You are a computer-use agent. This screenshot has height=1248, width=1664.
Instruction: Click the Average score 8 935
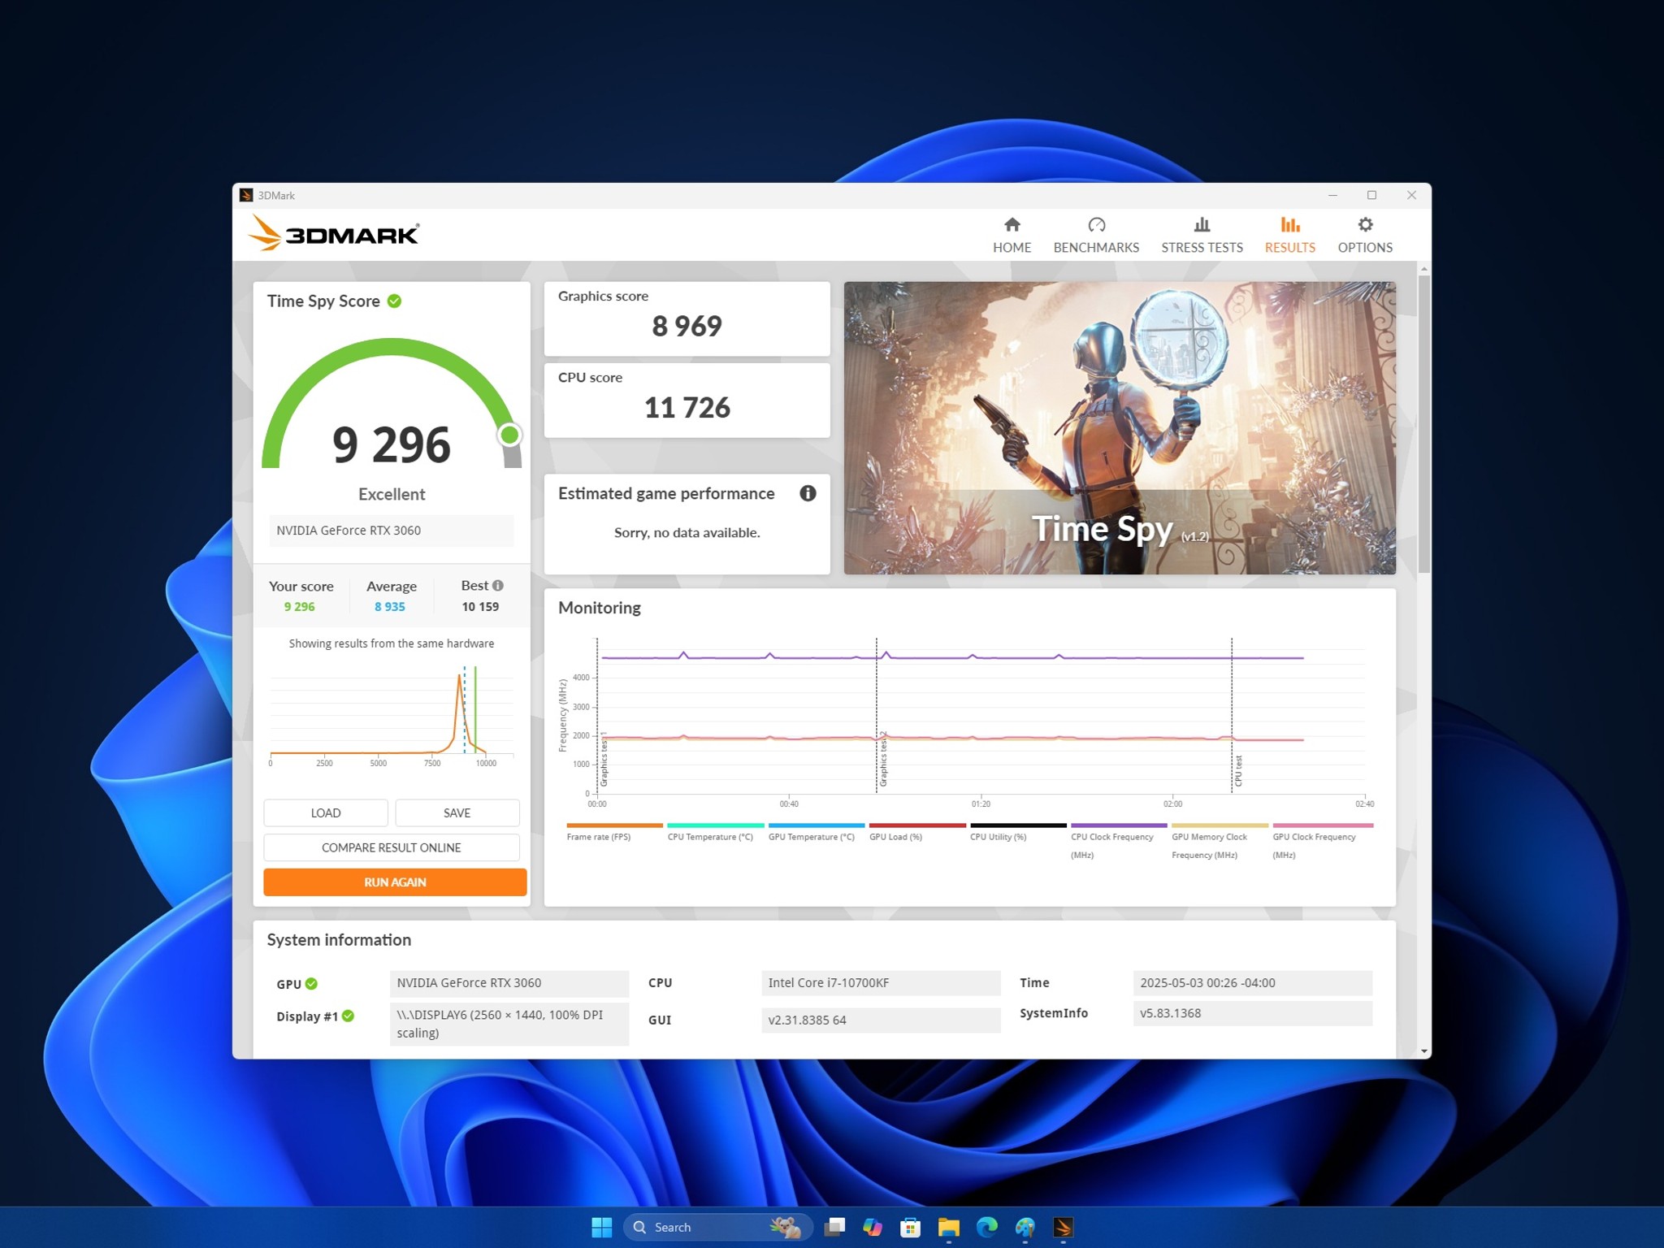pyautogui.click(x=390, y=606)
